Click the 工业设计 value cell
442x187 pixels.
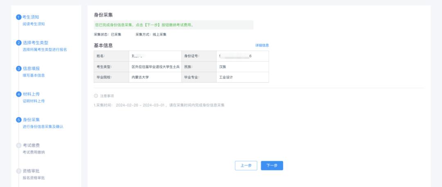(x=243, y=77)
